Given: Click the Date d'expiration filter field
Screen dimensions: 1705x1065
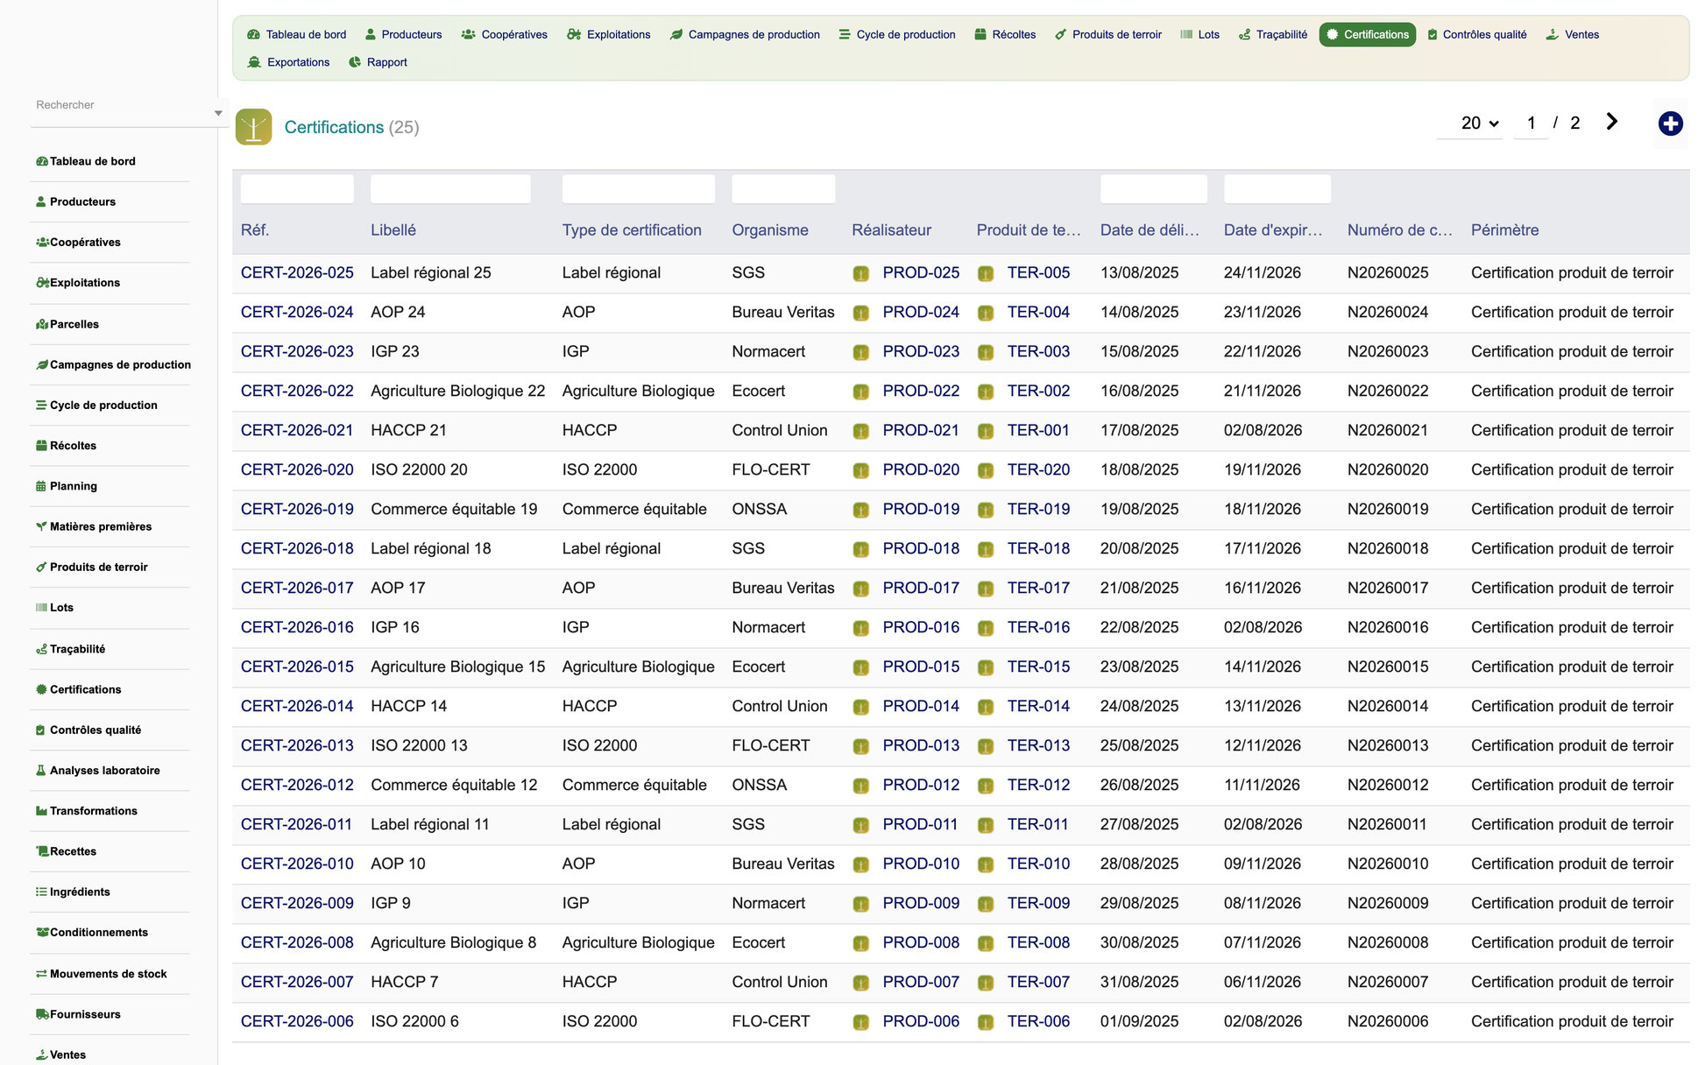Looking at the screenshot, I should (1277, 189).
